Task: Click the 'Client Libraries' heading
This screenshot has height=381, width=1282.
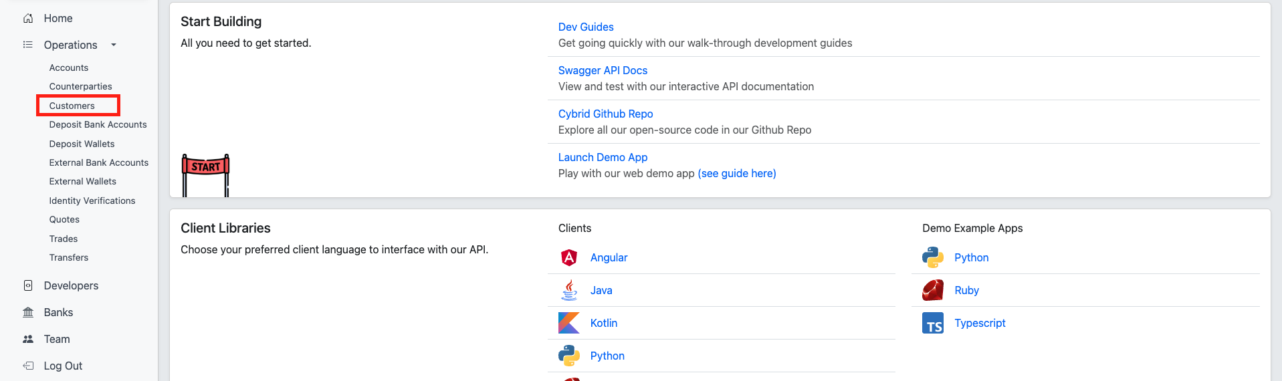Action: pyautogui.click(x=225, y=228)
